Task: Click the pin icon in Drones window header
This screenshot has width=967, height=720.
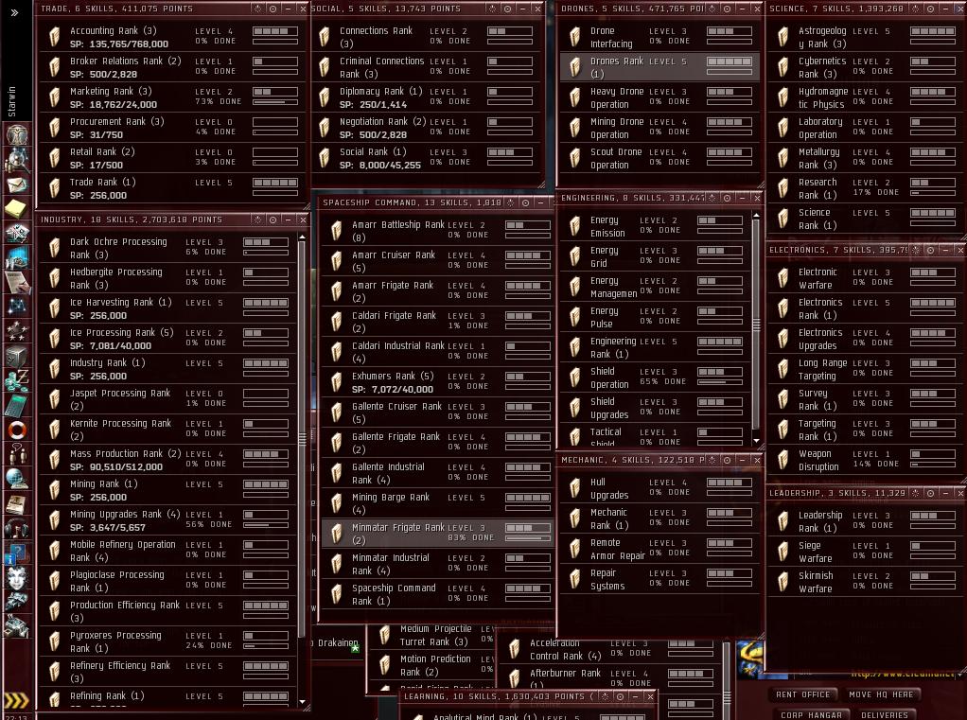Action: coord(712,9)
